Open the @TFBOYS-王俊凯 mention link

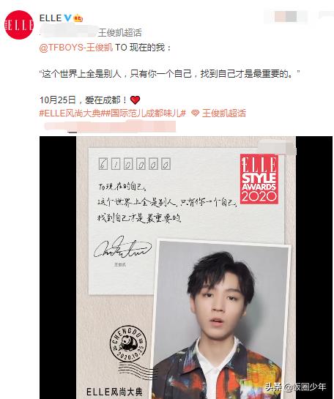(x=76, y=48)
